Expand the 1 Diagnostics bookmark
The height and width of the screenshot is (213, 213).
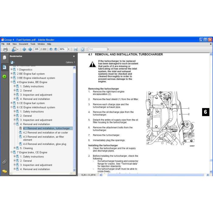pyautogui.click(x=12, y=69)
